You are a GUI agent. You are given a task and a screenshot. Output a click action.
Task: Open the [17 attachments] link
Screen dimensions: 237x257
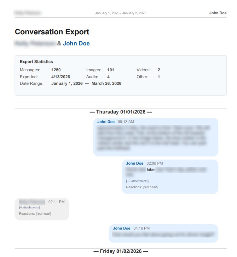click(137, 181)
